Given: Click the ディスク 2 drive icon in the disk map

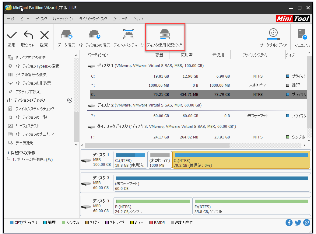Looking at the screenshot, I should (86, 184).
